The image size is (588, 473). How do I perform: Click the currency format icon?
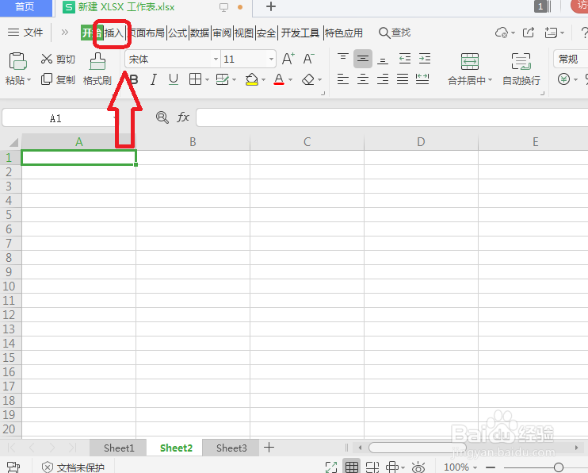click(x=563, y=79)
